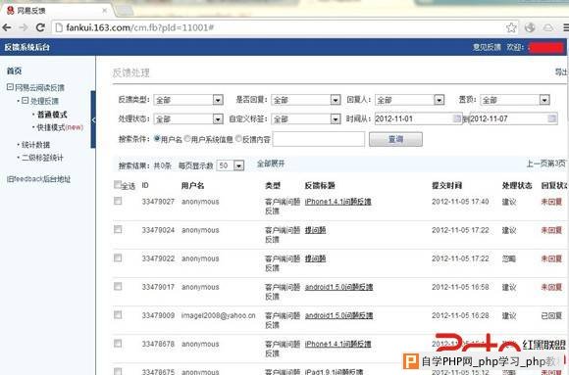Check the box for row ID 33479009
Image resolution: width=569 pixels, height=375 pixels.
118,315
